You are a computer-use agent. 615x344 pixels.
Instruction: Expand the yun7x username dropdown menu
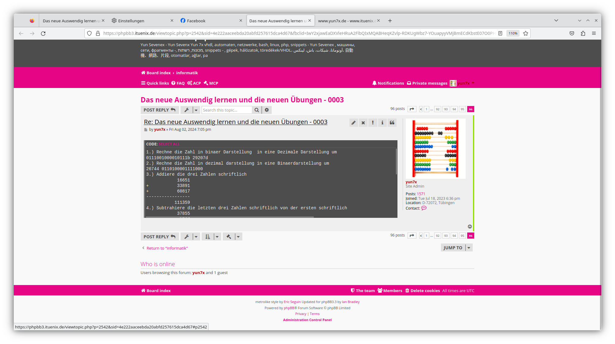[473, 83]
